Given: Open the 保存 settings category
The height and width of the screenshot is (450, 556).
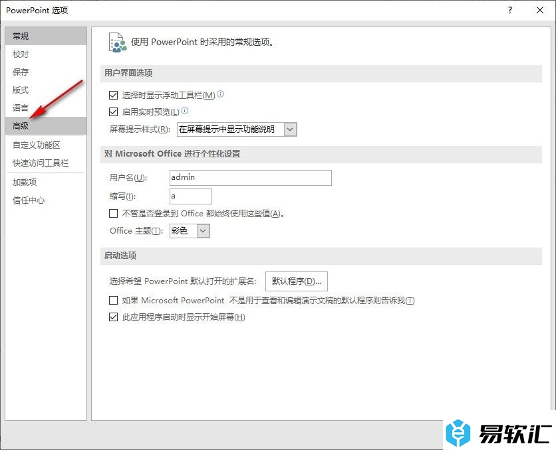Looking at the screenshot, I should coord(46,72).
